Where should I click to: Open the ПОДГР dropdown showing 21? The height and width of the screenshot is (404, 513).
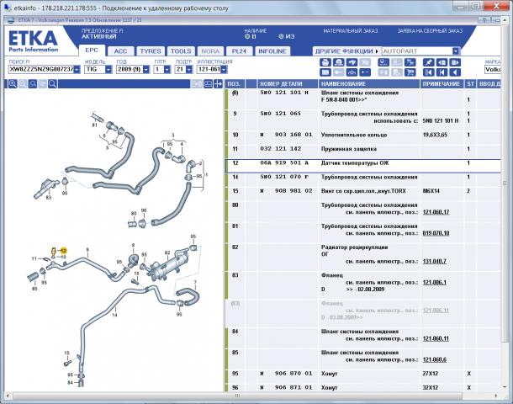click(188, 69)
